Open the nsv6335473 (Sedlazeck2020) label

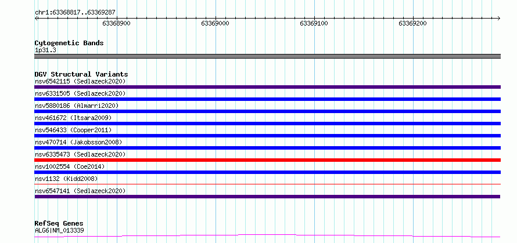coord(80,154)
